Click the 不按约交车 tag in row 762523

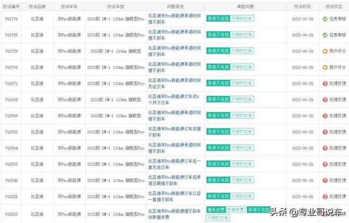218,218
